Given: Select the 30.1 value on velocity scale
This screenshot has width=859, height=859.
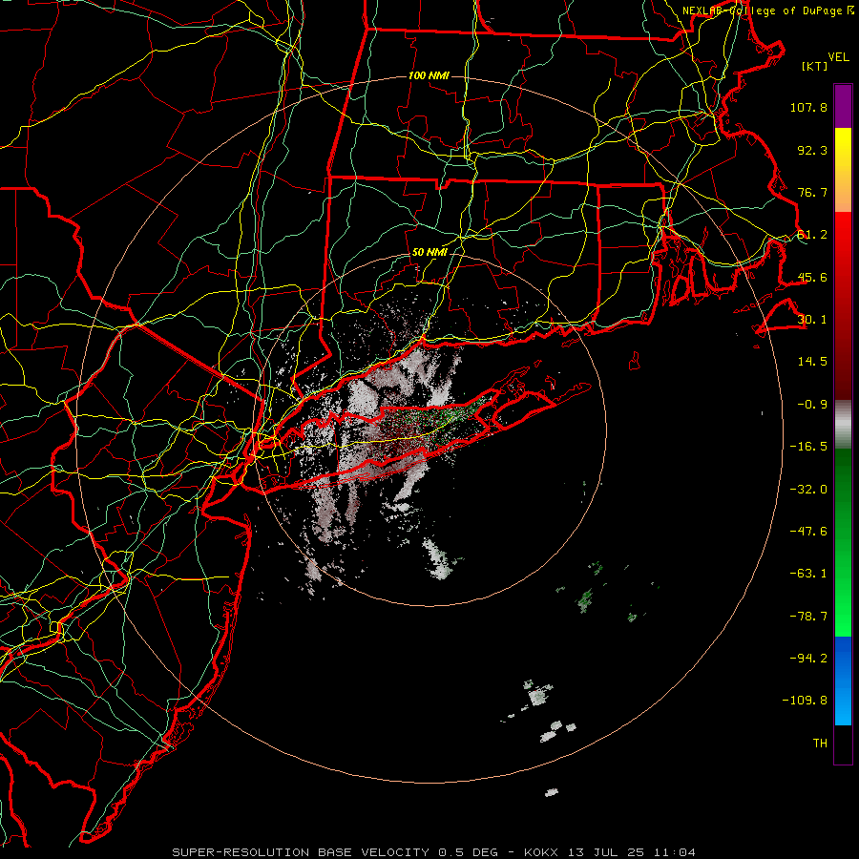Looking at the screenshot, I should tap(812, 320).
